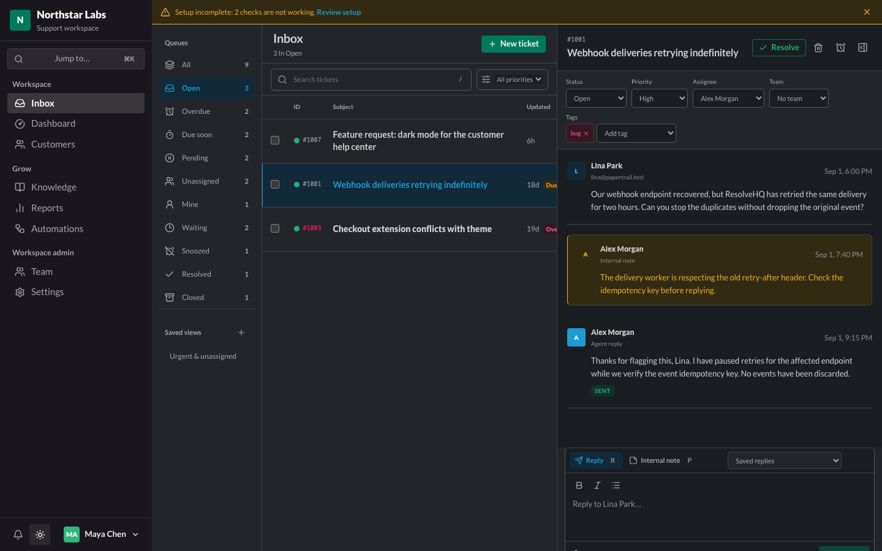The image size is (882, 551).
Task: Open the Team dropdown
Action: click(799, 99)
